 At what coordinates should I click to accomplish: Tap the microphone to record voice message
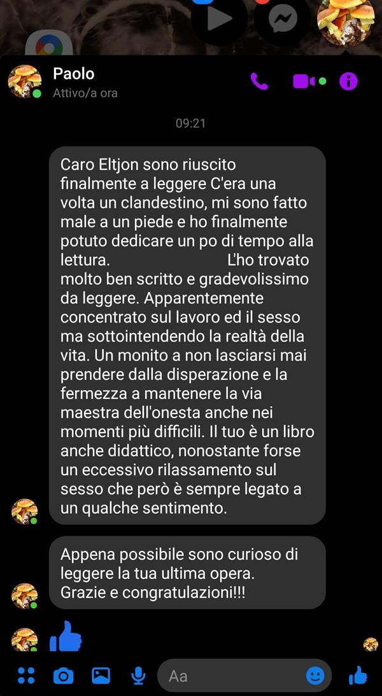[x=139, y=676]
